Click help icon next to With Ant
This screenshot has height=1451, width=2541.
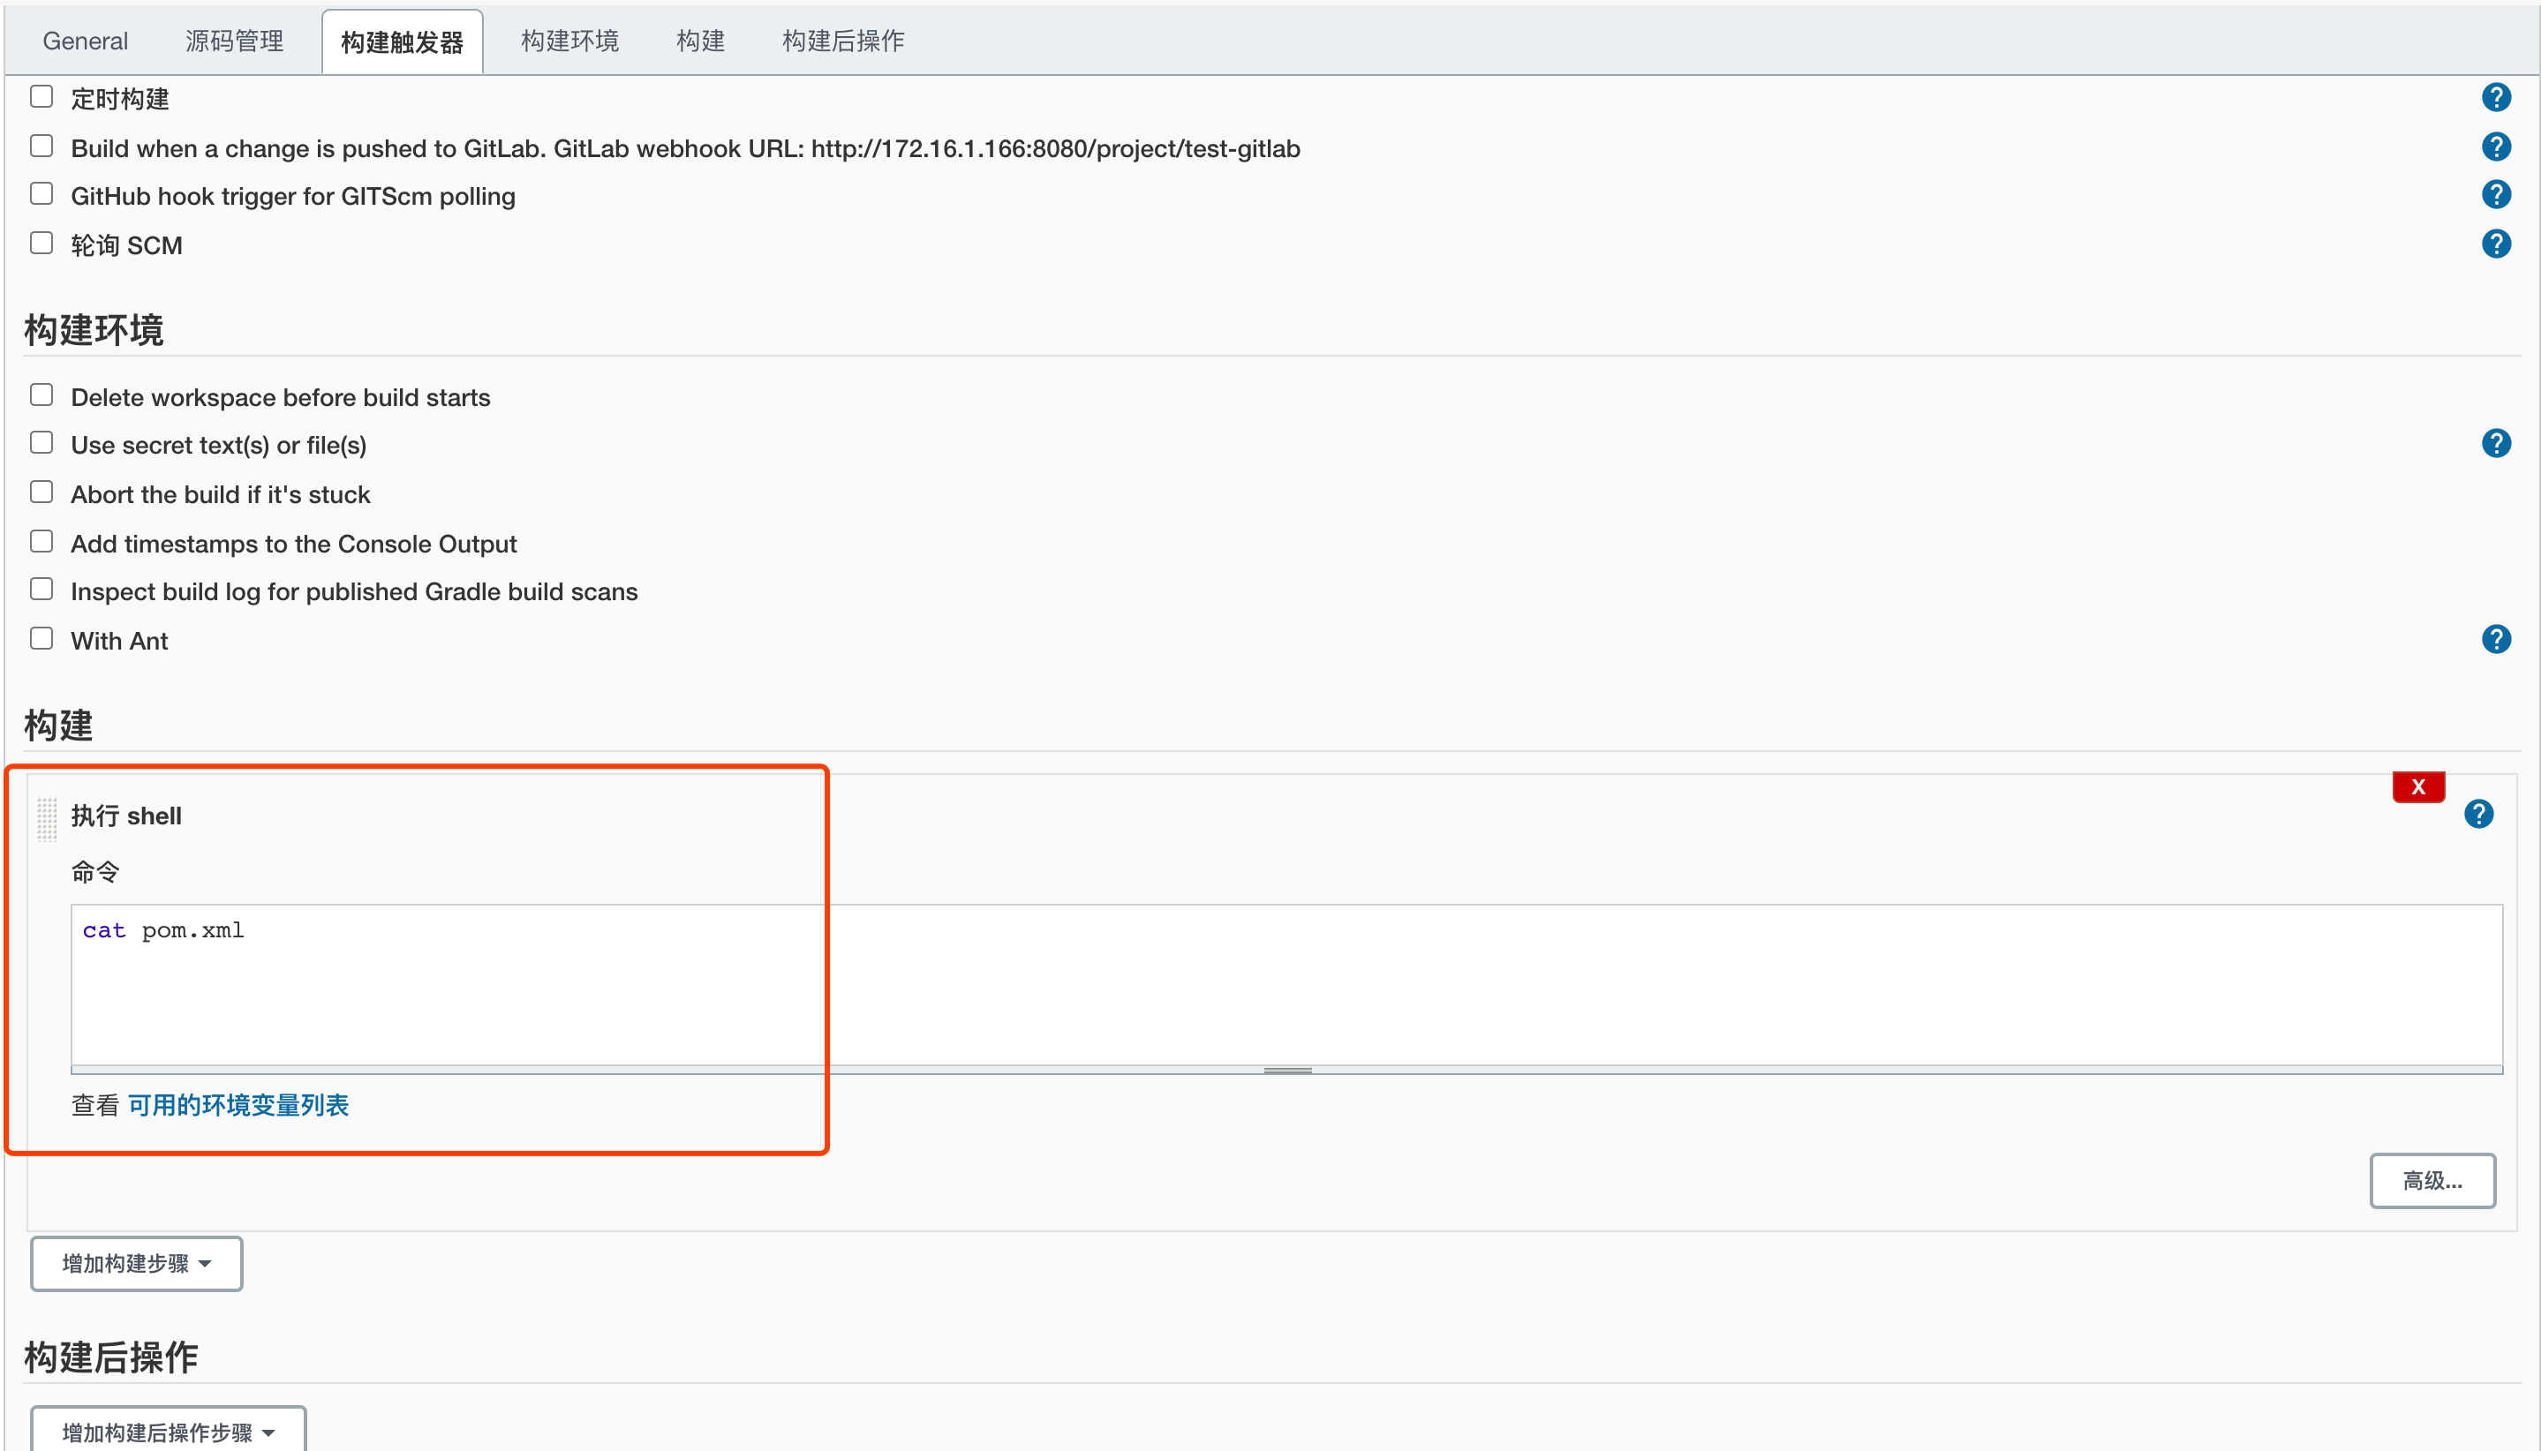(2495, 639)
